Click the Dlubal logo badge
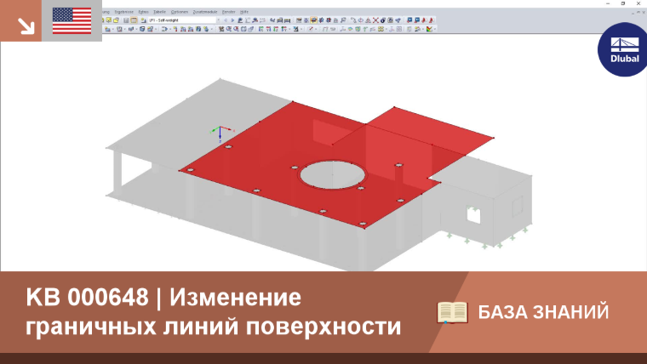The height and width of the screenshot is (364, 647). coord(624,50)
